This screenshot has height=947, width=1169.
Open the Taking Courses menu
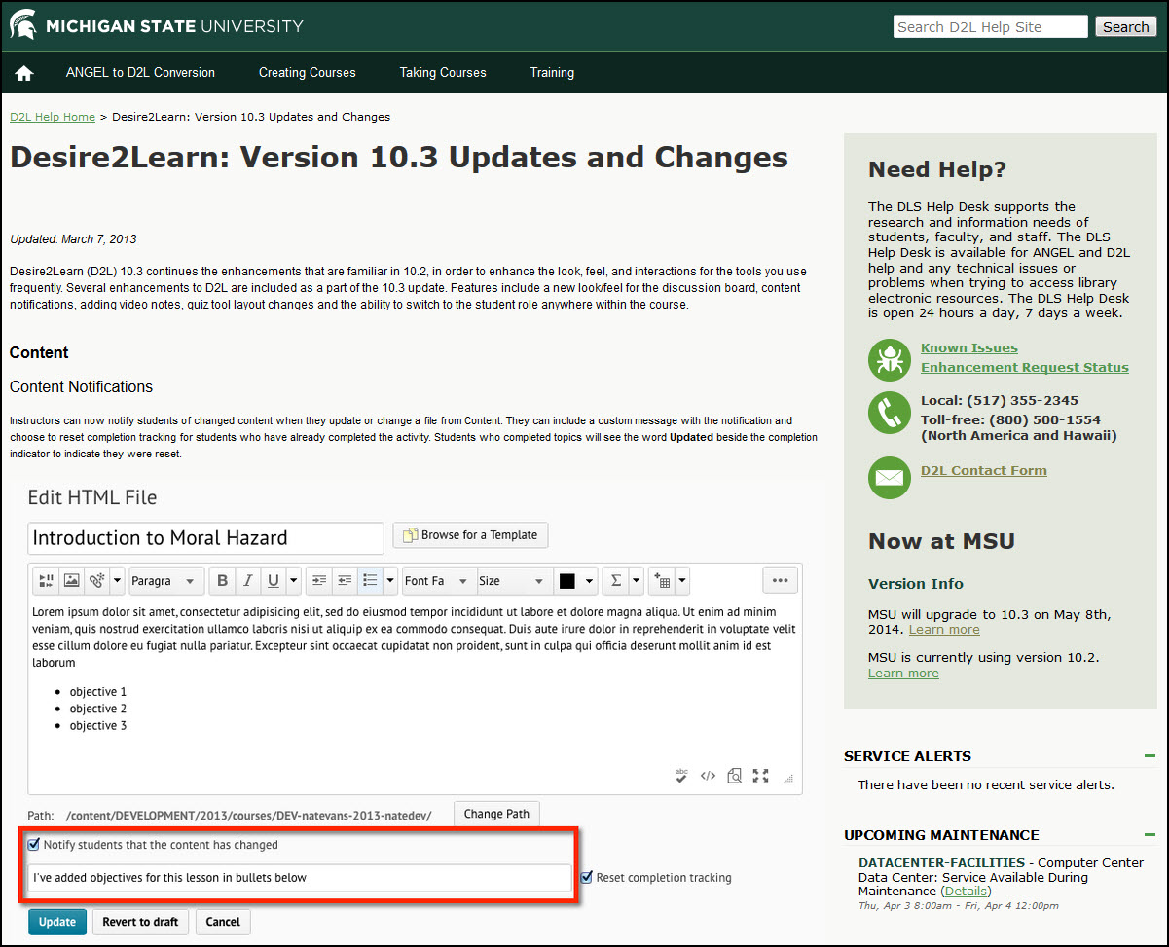(x=443, y=72)
